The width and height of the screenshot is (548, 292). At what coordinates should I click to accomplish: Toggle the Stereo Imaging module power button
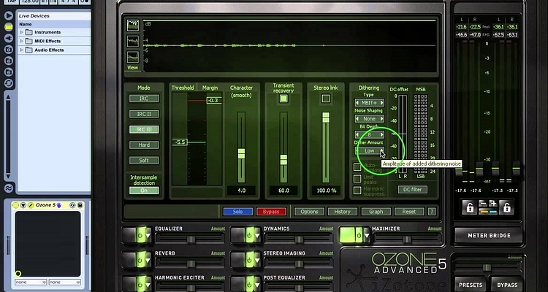249,260
